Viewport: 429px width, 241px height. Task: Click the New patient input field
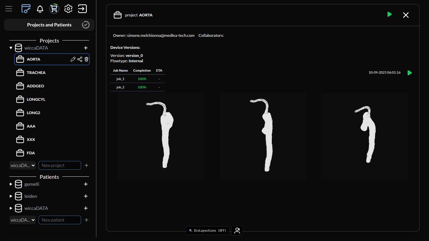tap(60, 220)
